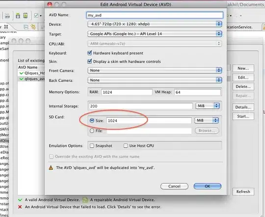
Task: Click the Browse button for SD card file
Action: pyautogui.click(x=207, y=131)
